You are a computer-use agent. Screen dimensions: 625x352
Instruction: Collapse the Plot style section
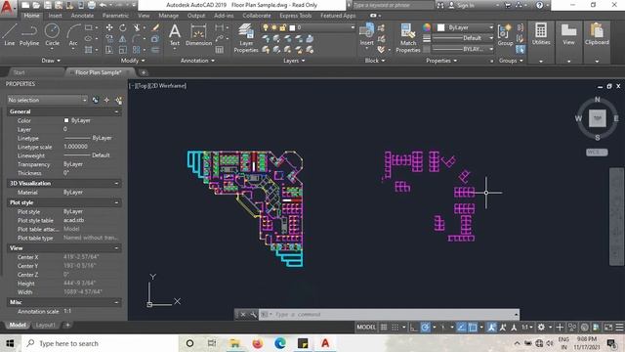click(116, 202)
